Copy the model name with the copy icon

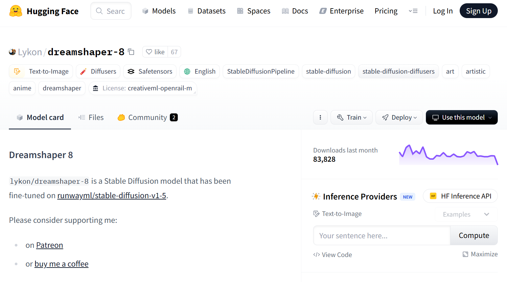click(131, 52)
